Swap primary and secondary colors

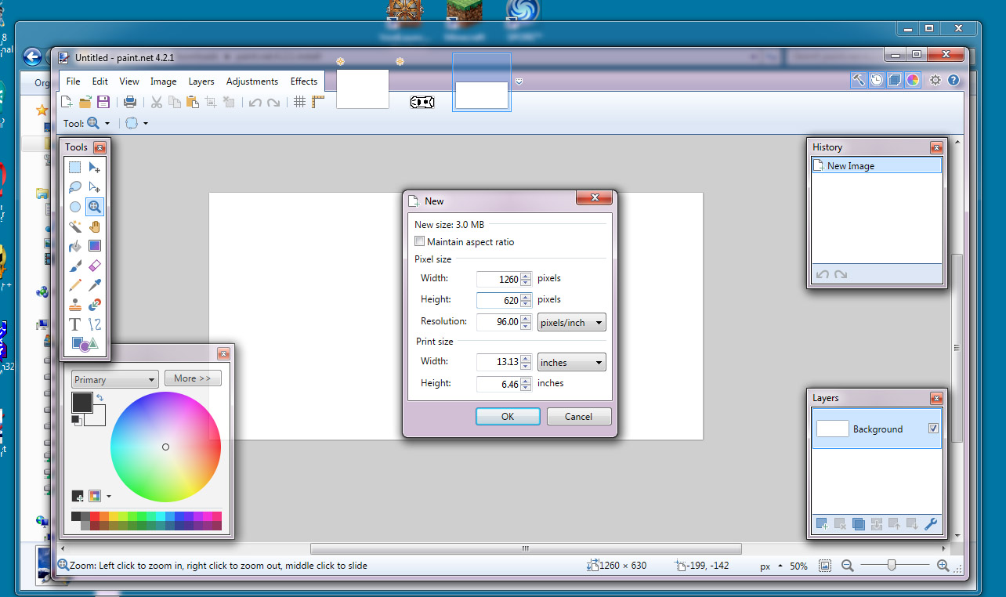[100, 399]
